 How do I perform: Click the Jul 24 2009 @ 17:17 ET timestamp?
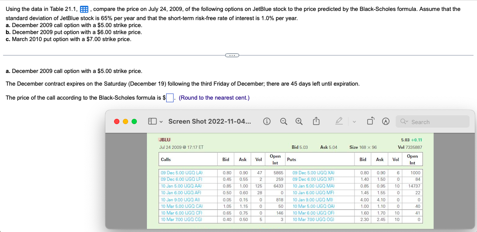(x=181, y=147)
